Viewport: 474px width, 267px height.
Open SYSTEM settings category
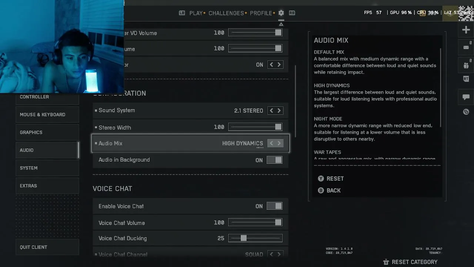47,168
